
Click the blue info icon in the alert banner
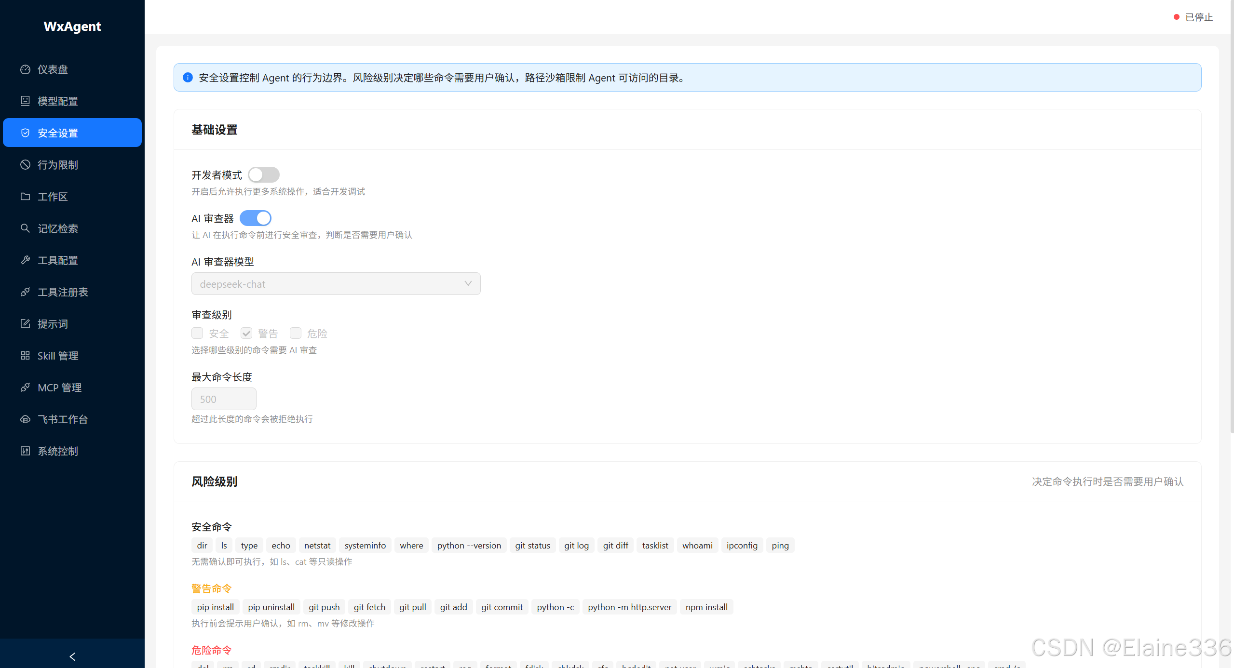tap(188, 77)
